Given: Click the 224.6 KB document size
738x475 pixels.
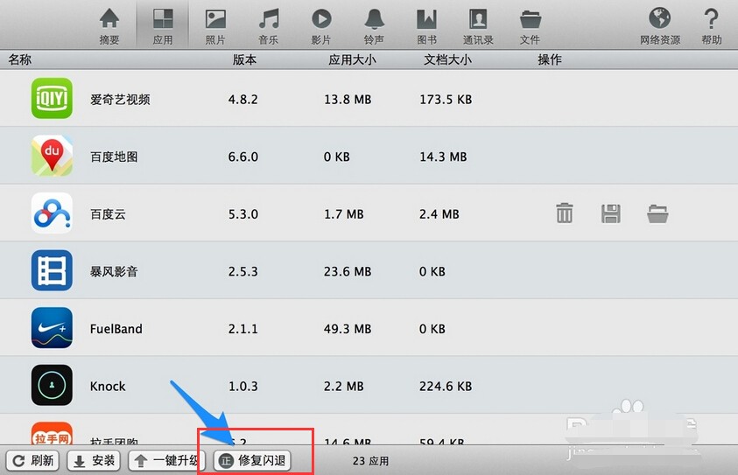Looking at the screenshot, I should [x=446, y=386].
